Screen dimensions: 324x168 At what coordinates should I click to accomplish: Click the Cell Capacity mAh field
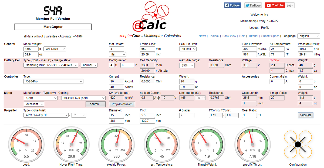[x=147, y=65]
